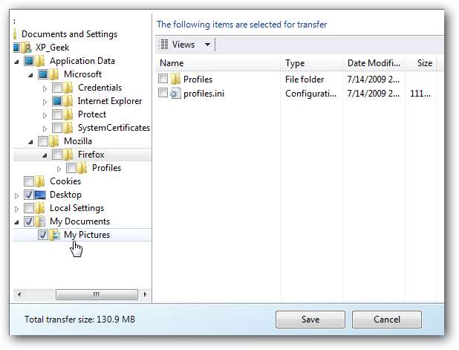
Task: Click the Credentials folder icon
Action: [x=68, y=88]
